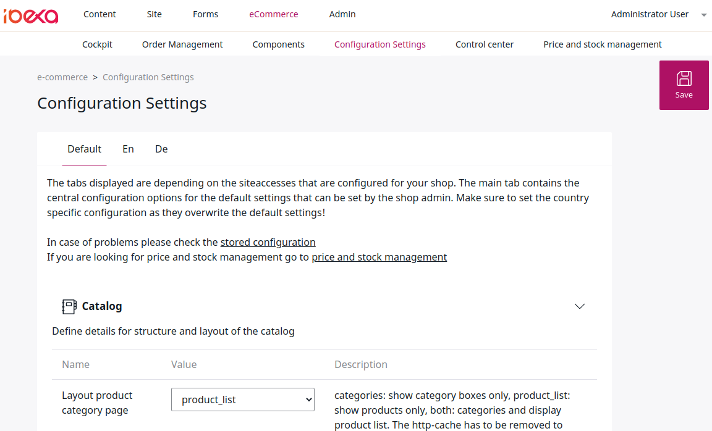The width and height of the screenshot is (712, 431).
Task: Click the e-commerce breadcrumb
Action: tap(62, 77)
